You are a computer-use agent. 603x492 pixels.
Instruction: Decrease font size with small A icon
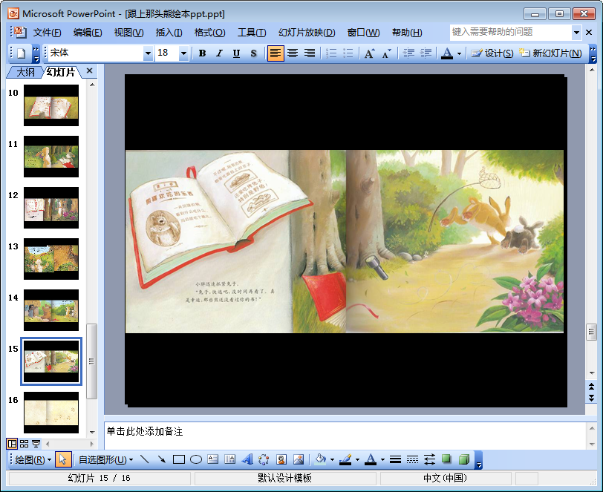pos(386,53)
